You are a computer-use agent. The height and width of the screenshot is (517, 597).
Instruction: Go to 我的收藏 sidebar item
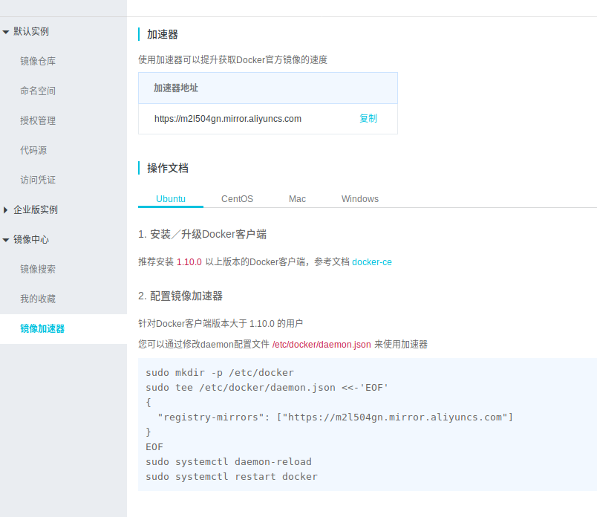[38, 299]
